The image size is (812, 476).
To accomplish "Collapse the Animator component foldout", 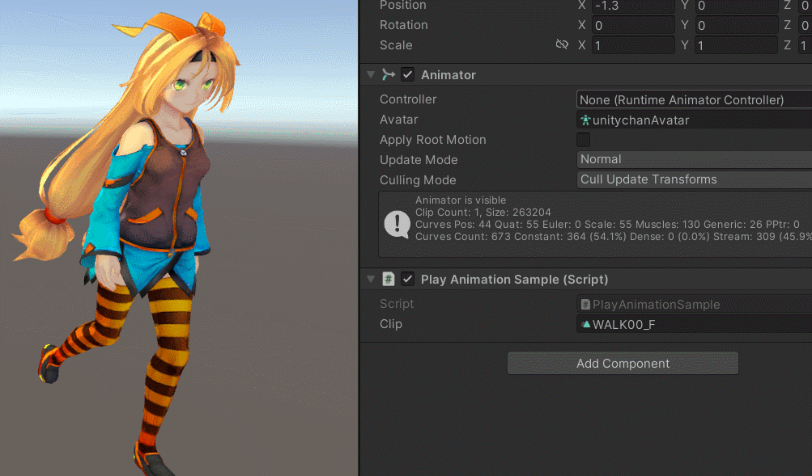I will click(x=371, y=74).
